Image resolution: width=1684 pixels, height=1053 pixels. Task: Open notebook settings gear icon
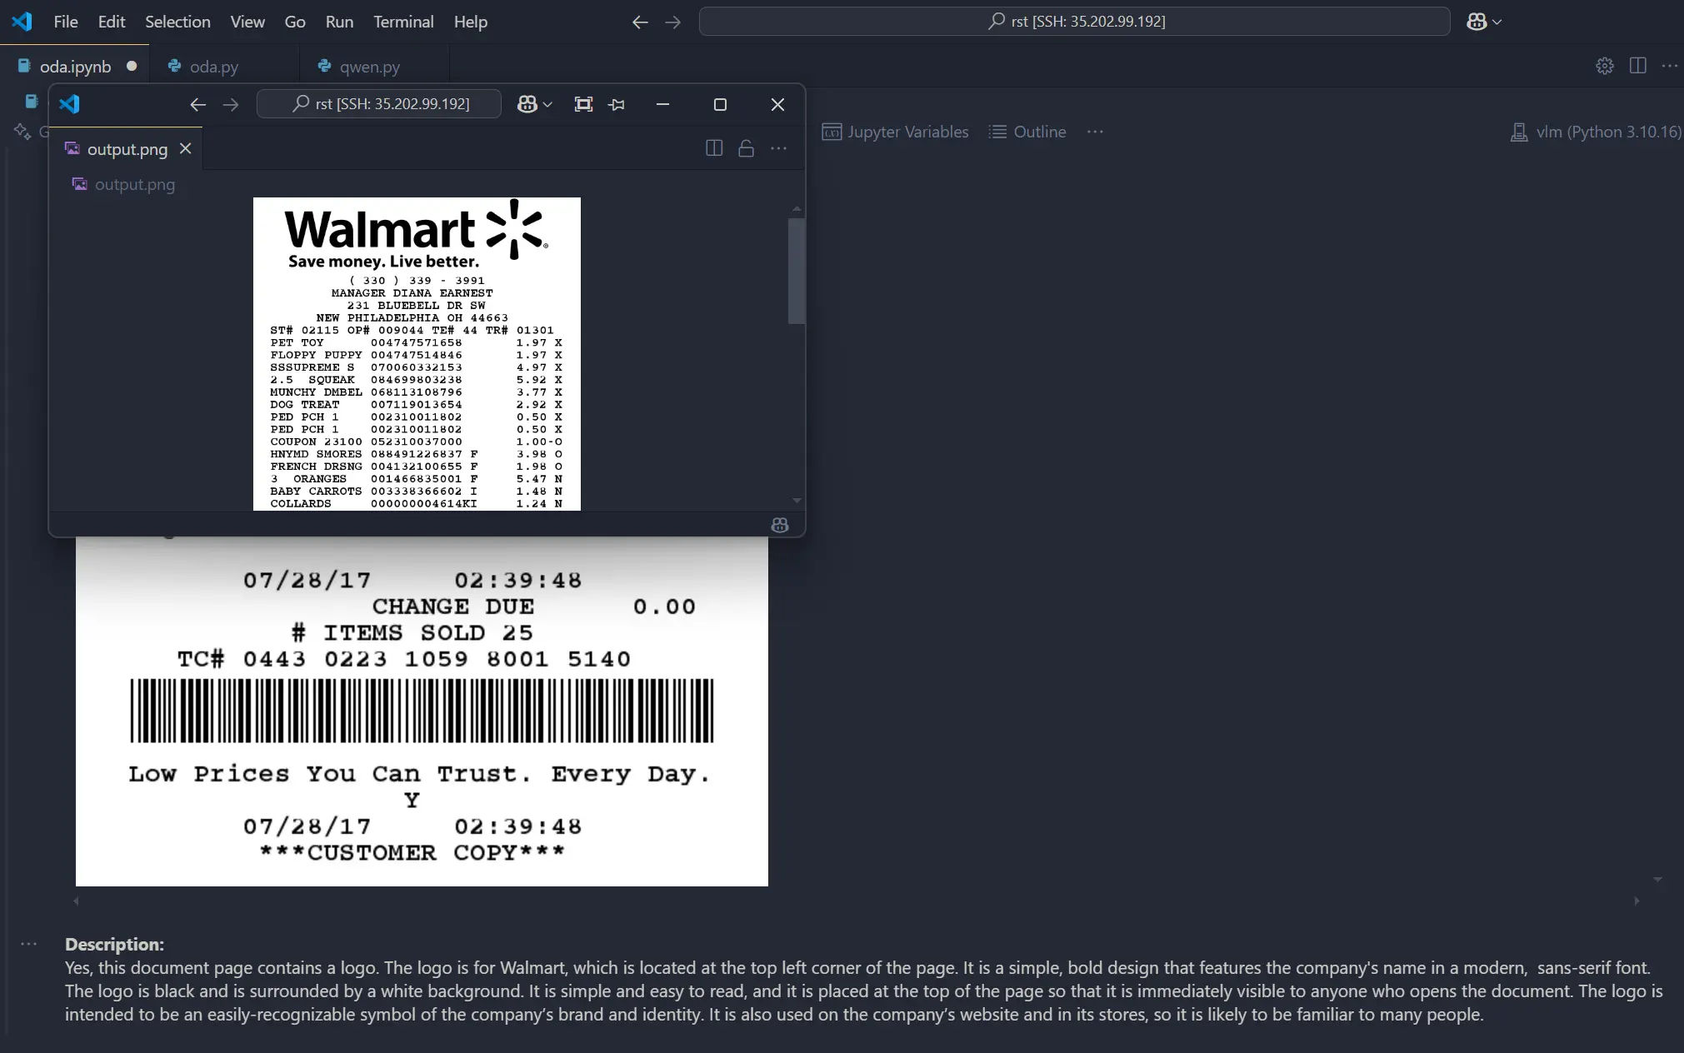[1605, 66]
